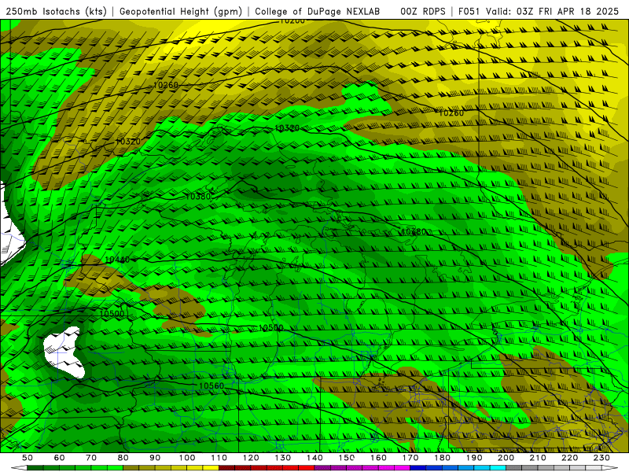629x472 pixels.
Task: Click the '00Z RDPS' model run label
Action: click(x=423, y=12)
